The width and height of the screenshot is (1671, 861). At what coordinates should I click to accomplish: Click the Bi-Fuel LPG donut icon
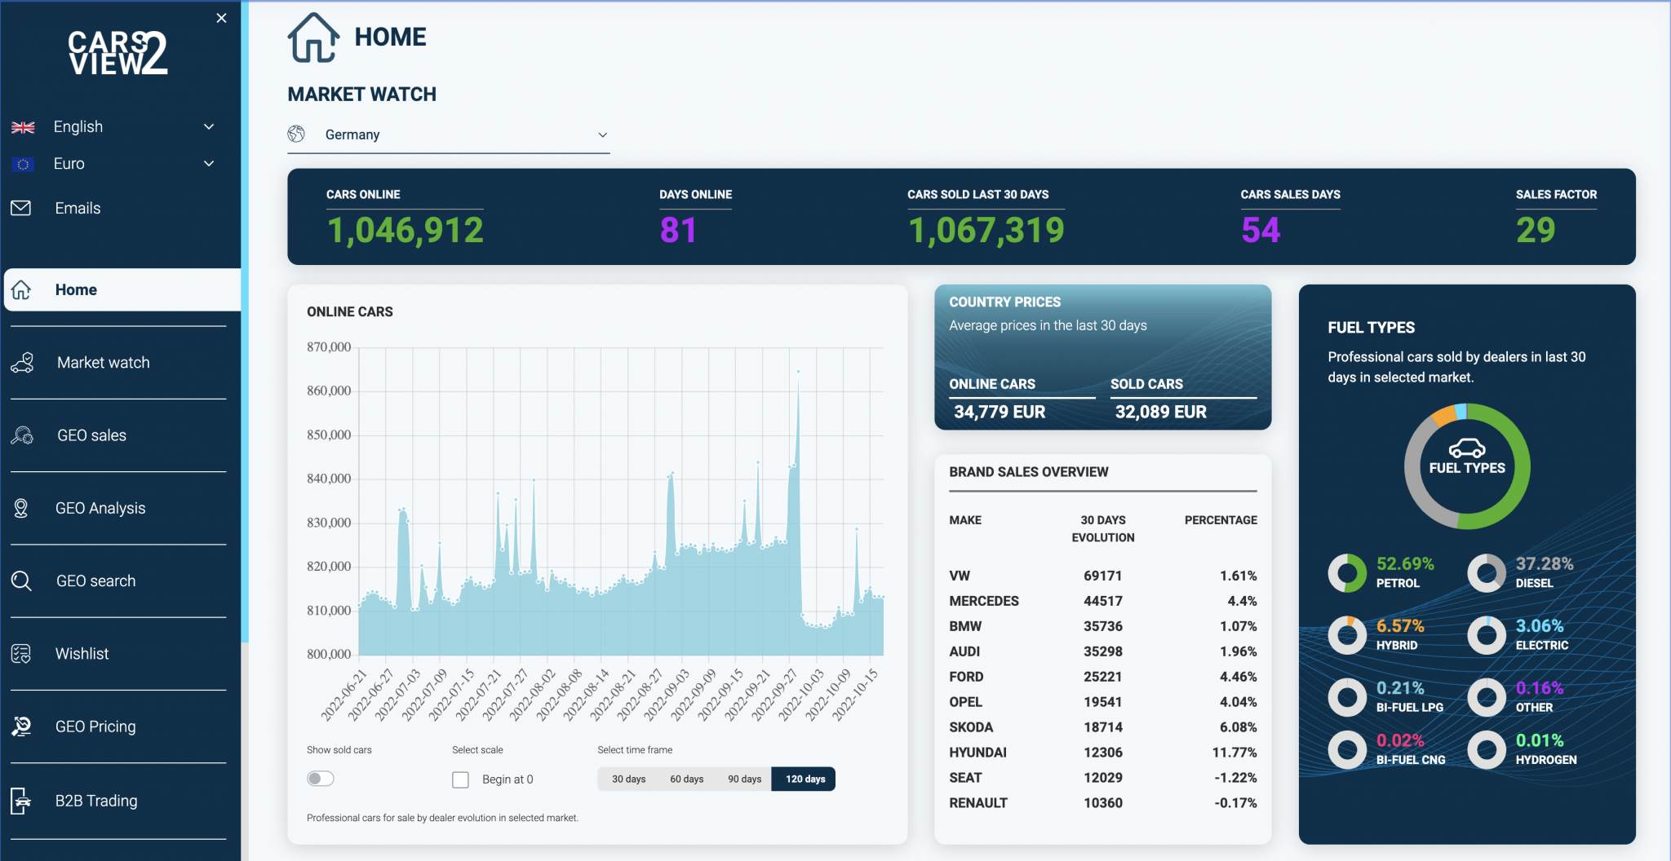click(1347, 697)
